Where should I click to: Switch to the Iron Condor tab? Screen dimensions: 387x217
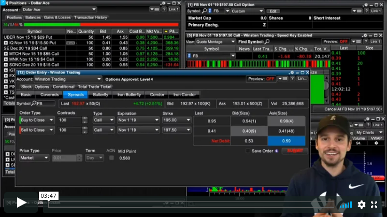pos(184,95)
